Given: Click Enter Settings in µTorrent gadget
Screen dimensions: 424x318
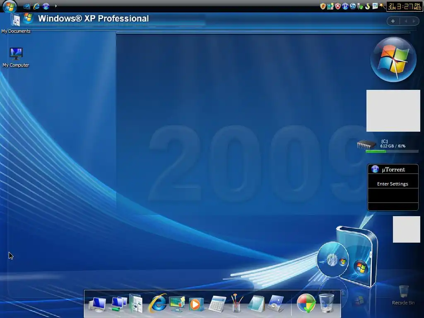Looking at the screenshot, I should coord(393,184).
